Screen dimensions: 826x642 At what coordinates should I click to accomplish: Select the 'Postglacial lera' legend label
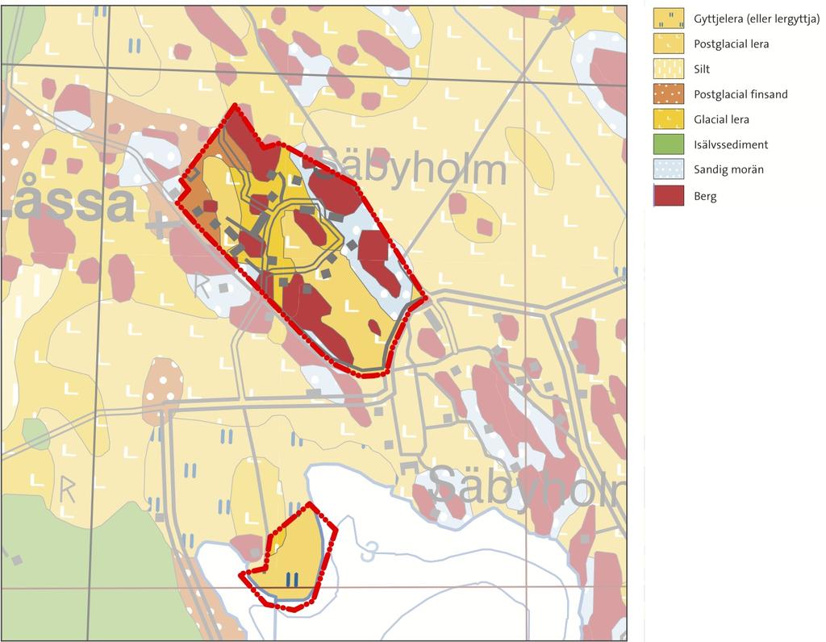[x=731, y=44]
